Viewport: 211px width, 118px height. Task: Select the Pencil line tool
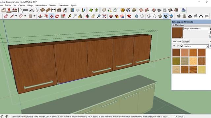tap(12, 16)
